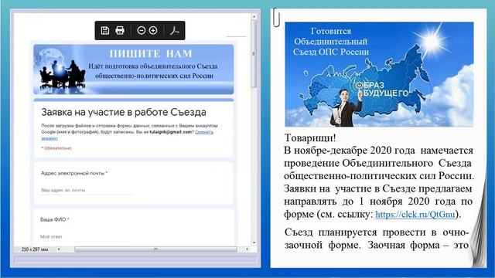495x278 pixels.
Task: Click the Russia map 'Образ будущего' image
Action: point(379,74)
